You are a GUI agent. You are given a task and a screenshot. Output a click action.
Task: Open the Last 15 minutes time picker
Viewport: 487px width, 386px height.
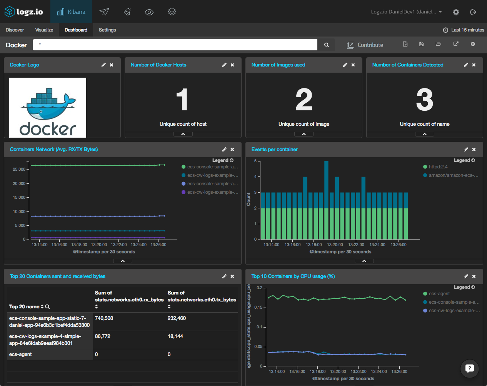(x=464, y=30)
